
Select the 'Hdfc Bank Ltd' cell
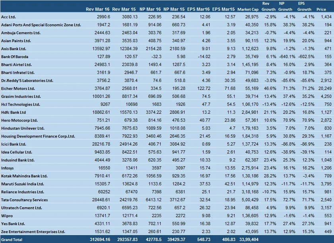[14, 112]
